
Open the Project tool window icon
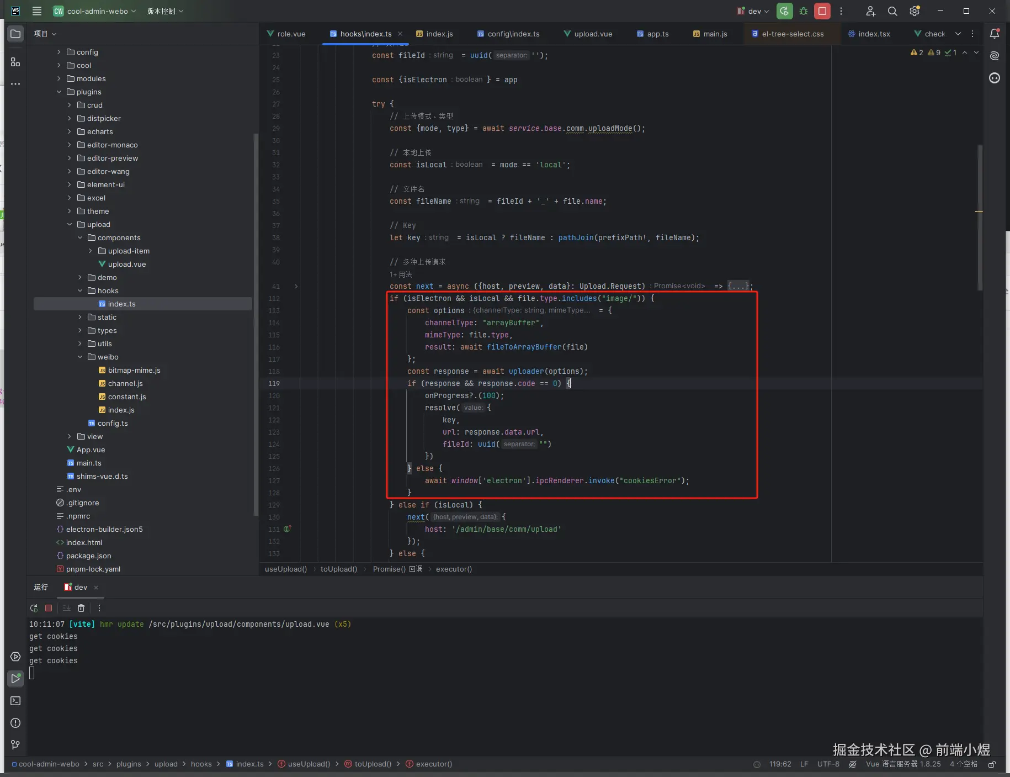point(15,34)
